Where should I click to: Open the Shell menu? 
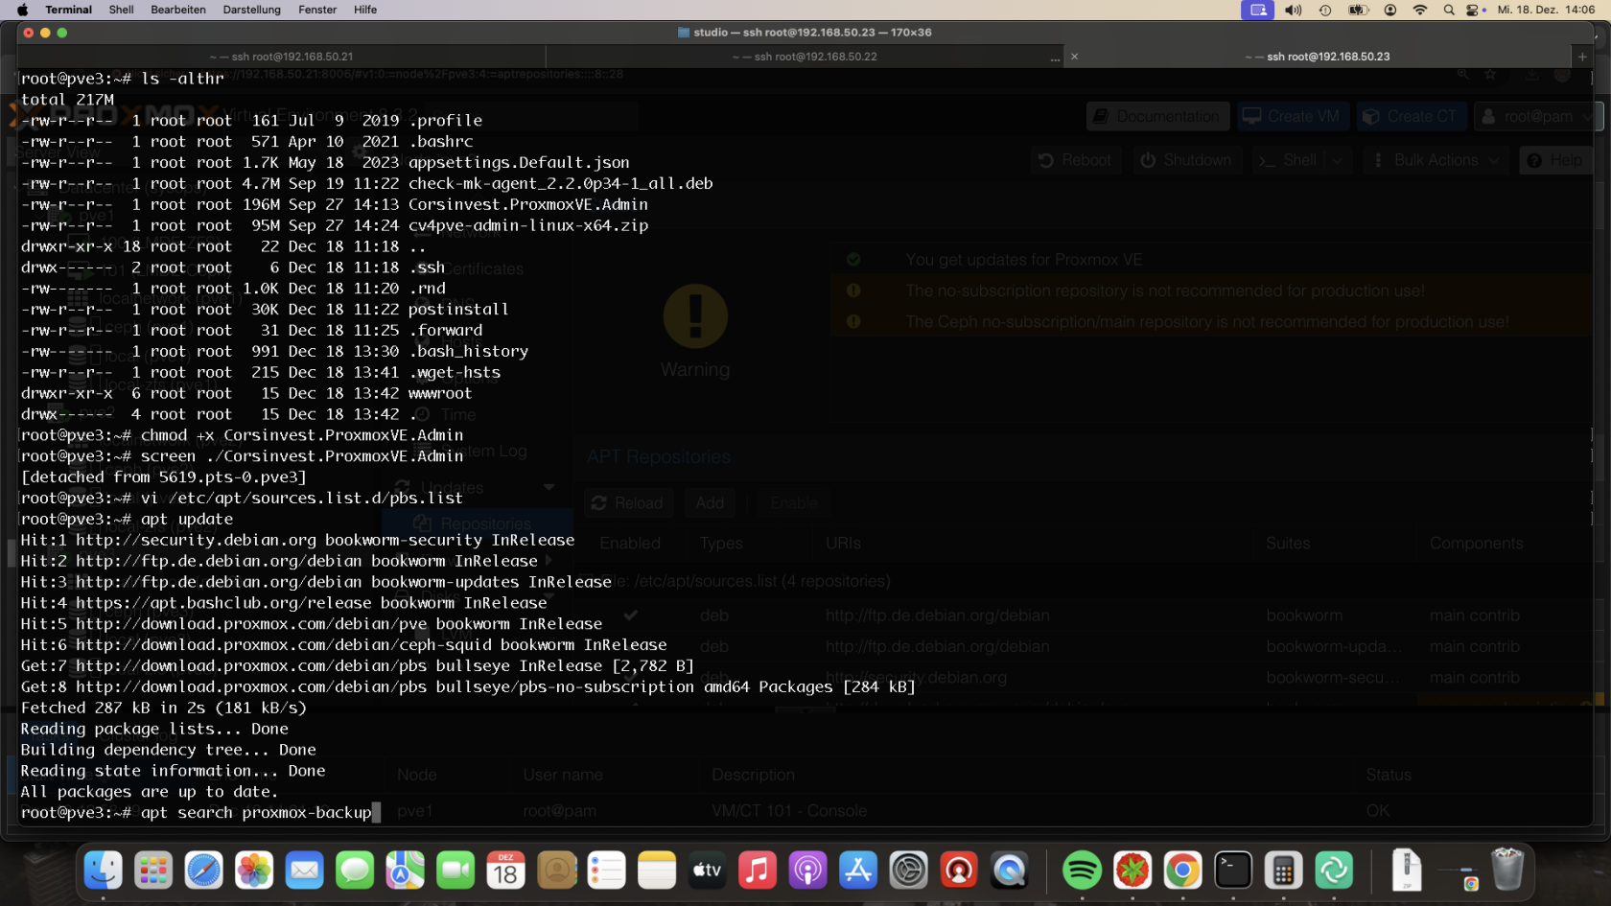(x=121, y=10)
